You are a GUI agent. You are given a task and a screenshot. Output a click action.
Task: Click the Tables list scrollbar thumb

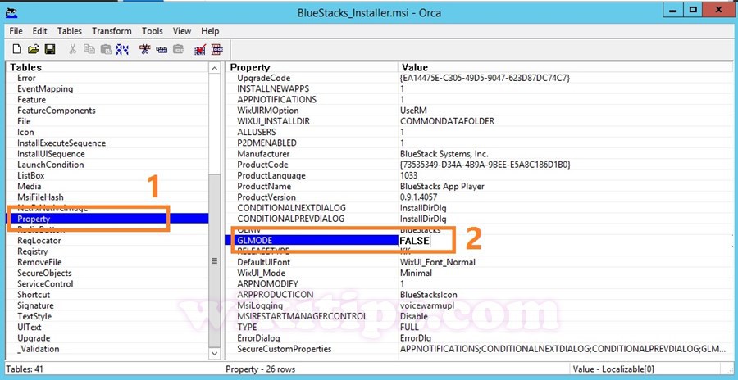[215, 260]
